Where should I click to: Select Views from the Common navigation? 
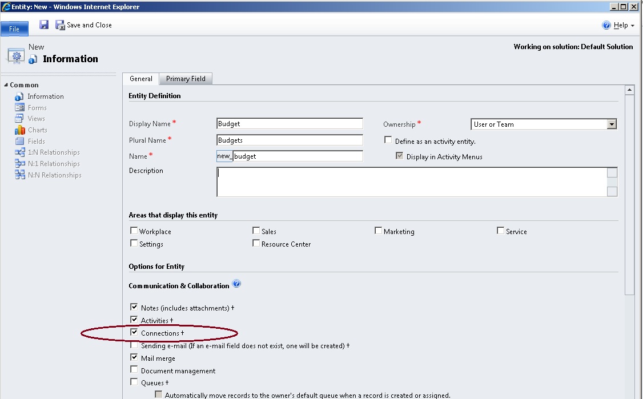coord(35,118)
